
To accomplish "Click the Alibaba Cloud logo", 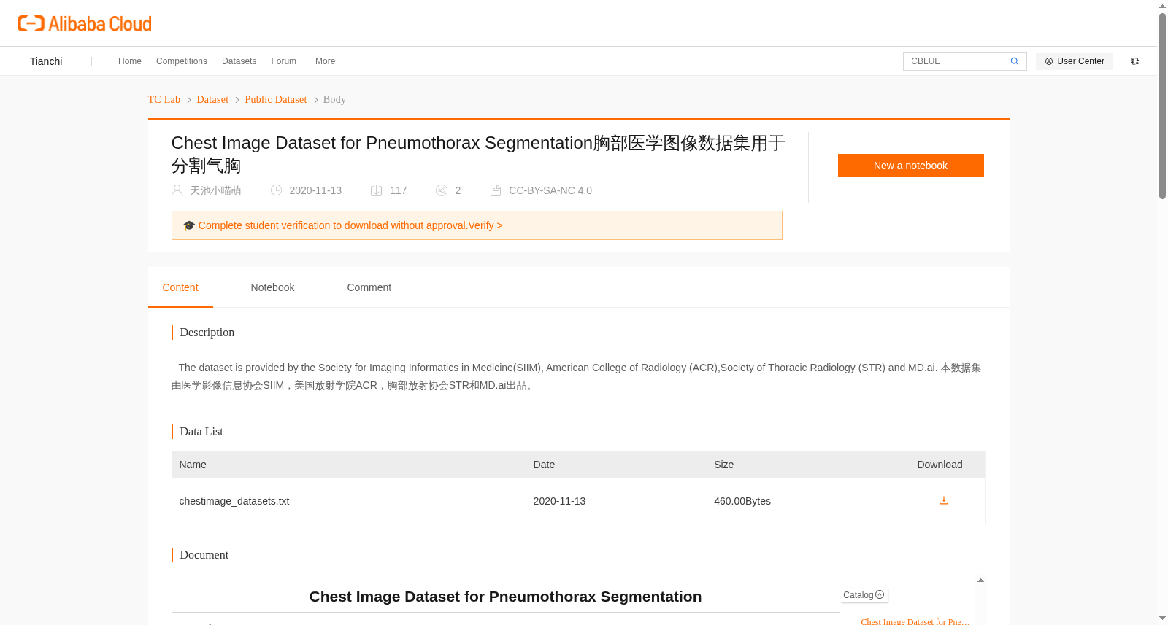I will tap(85, 23).
